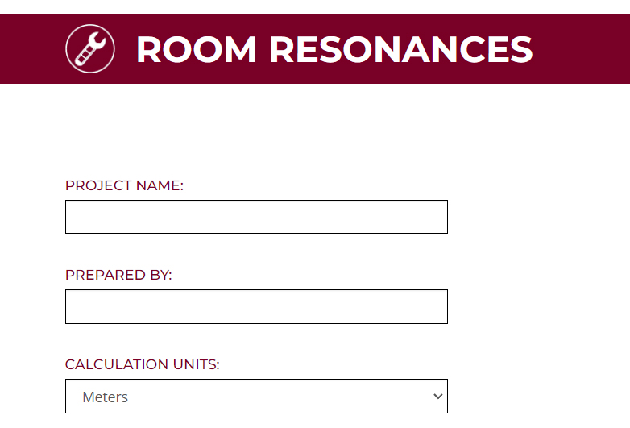Click the word RESONANCES in the title
The height and width of the screenshot is (428, 630).
(400, 49)
